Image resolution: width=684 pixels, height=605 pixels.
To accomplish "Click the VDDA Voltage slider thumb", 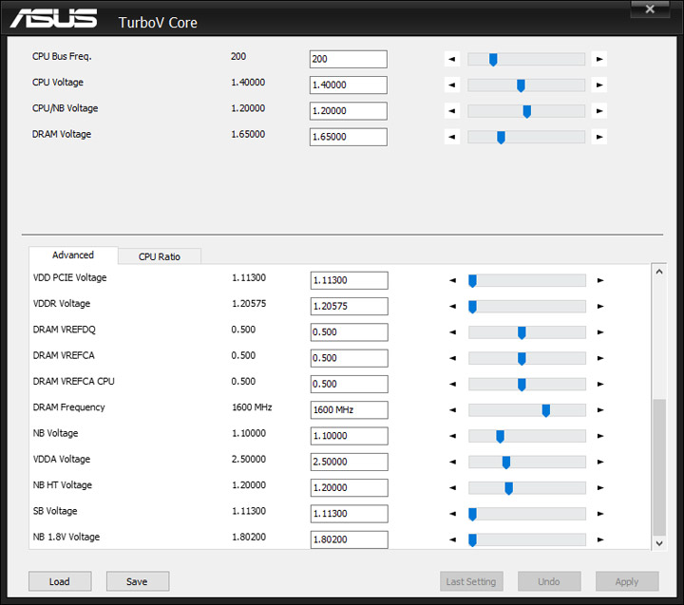I will (x=506, y=463).
